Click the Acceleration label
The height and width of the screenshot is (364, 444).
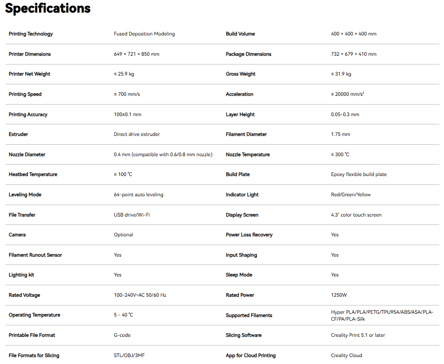point(239,94)
